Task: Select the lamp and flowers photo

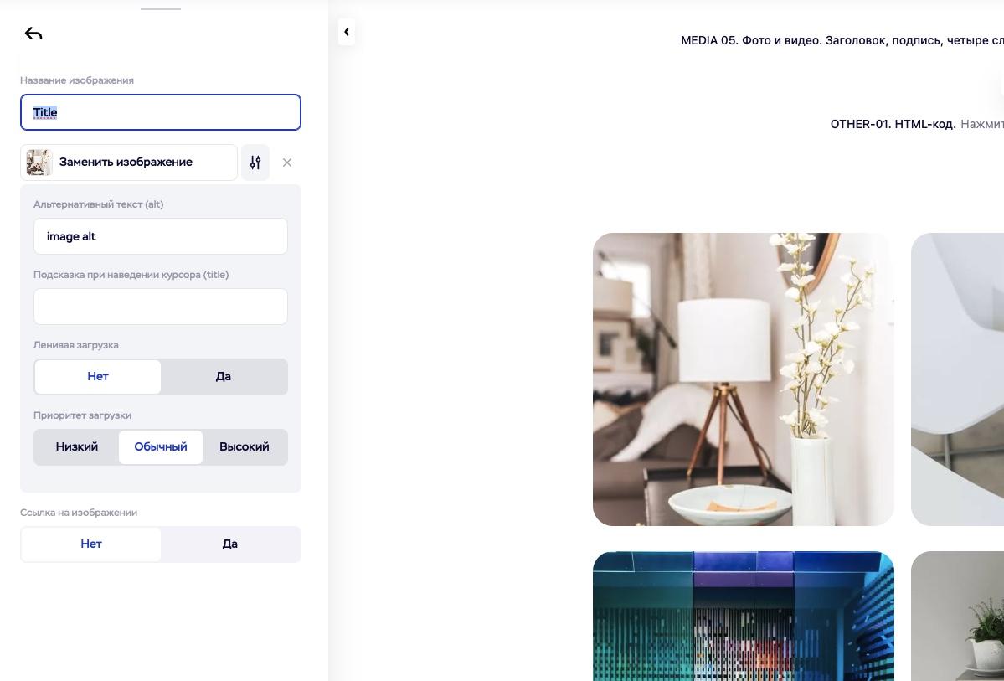Action: click(x=743, y=379)
